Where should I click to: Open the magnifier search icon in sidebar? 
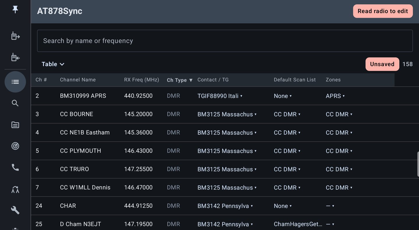pyautogui.click(x=15, y=103)
